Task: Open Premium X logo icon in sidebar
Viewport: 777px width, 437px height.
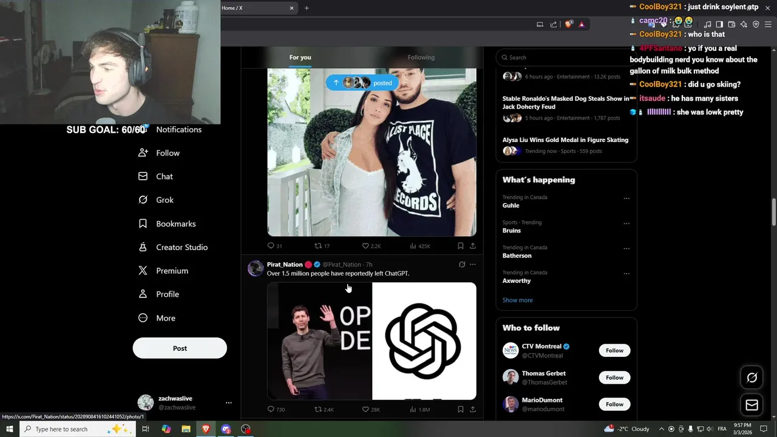Action: [x=143, y=271]
